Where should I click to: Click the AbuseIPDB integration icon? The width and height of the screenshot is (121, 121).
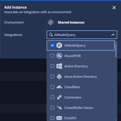click(59, 56)
